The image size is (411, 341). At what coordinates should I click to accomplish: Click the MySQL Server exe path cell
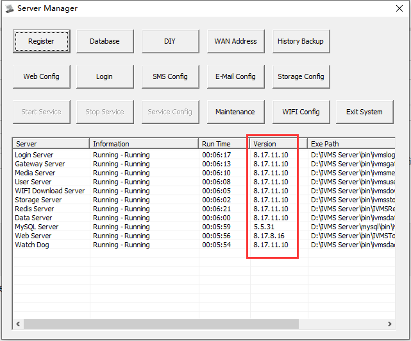point(353,227)
